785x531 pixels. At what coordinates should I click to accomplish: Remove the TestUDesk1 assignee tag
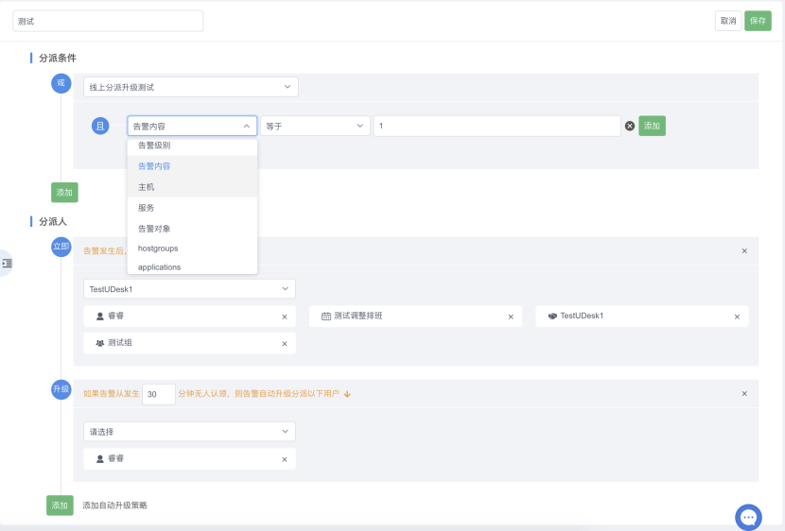[737, 317]
